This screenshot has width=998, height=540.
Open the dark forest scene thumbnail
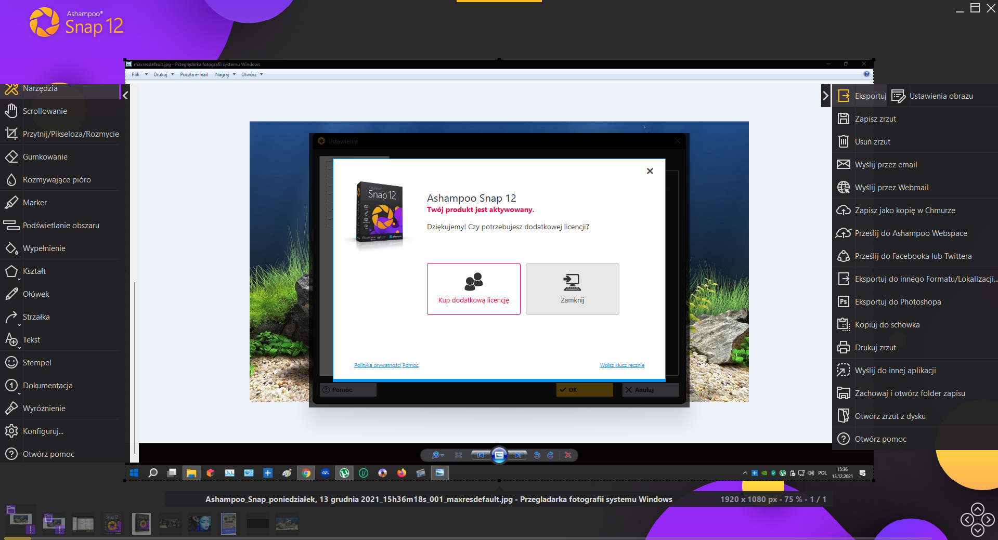pos(170,523)
